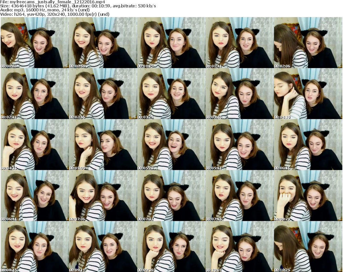Pick the thumbnail frame stamped 00:04:35
Screen dimensions: 343x272
[x=35, y=145]
